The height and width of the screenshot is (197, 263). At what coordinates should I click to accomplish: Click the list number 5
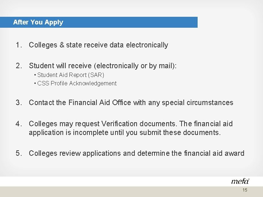click(18, 153)
